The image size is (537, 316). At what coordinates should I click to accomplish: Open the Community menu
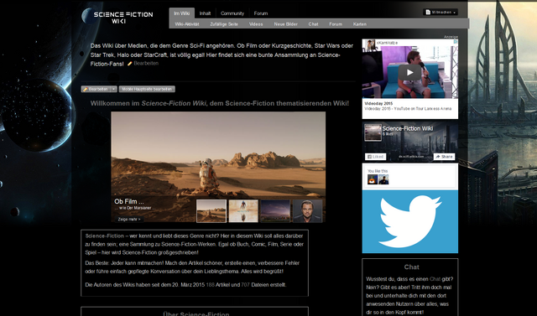pyautogui.click(x=232, y=13)
